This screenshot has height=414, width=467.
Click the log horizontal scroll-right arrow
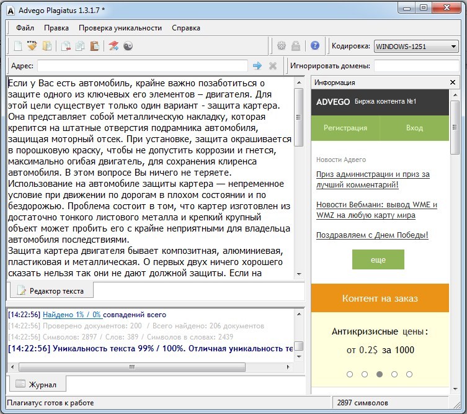[x=288, y=367]
